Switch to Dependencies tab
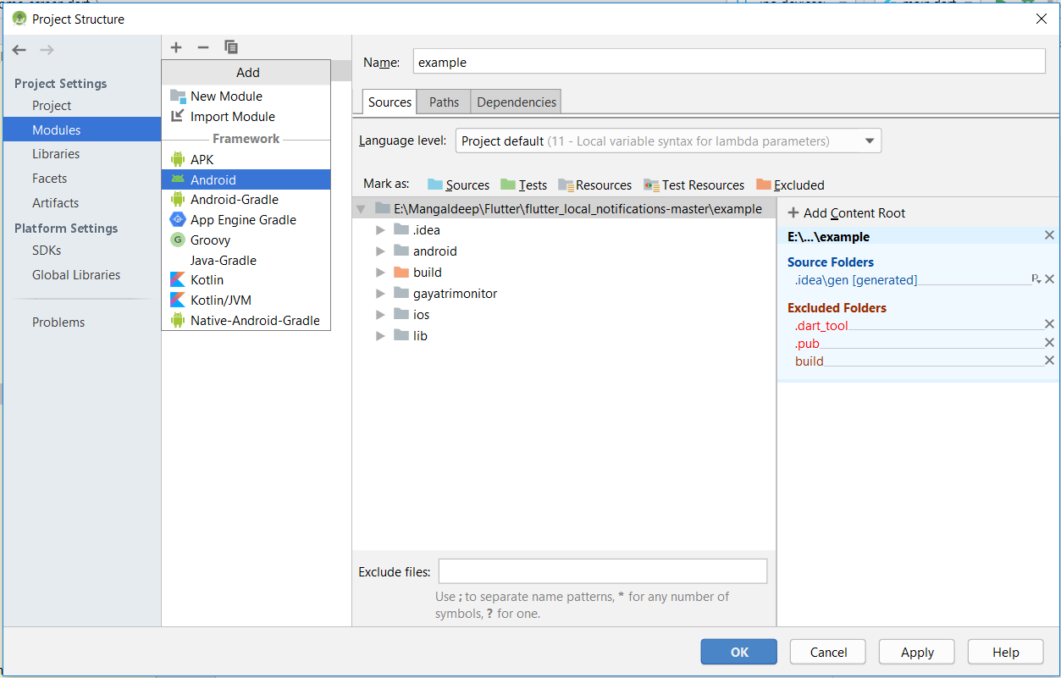This screenshot has height=678, width=1061. [517, 102]
